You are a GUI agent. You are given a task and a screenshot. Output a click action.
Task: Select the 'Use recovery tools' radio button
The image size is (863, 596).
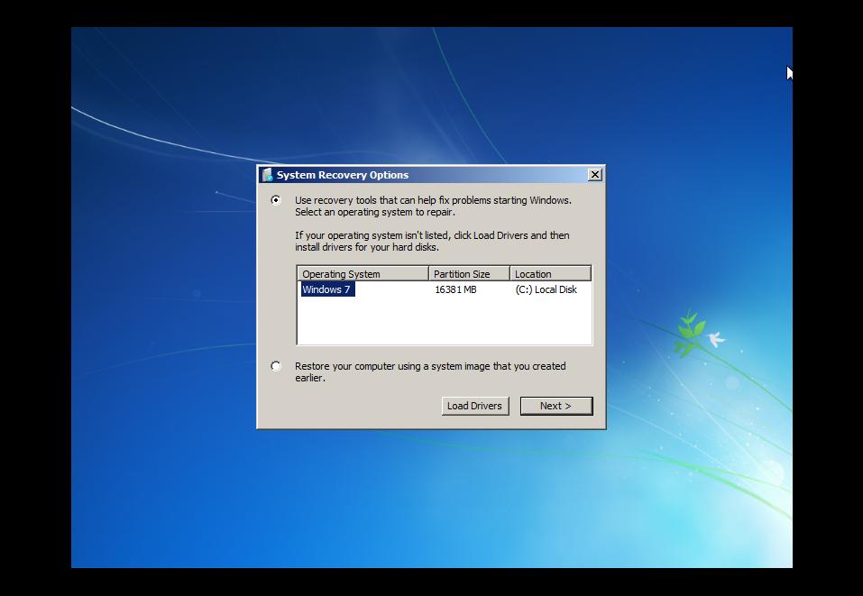pos(276,200)
